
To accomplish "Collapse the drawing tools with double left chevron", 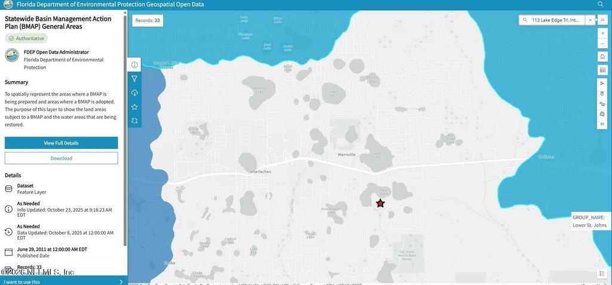I will [x=602, y=123].
